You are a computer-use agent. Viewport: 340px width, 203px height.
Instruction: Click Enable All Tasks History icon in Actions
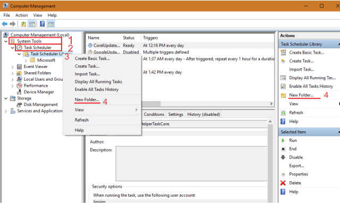pos(283,86)
